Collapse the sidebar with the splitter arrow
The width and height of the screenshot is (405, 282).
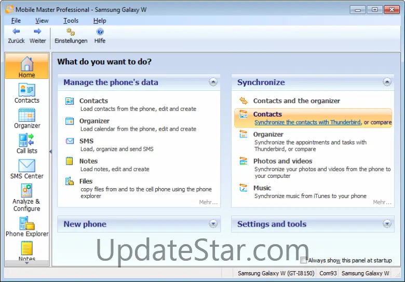point(50,151)
